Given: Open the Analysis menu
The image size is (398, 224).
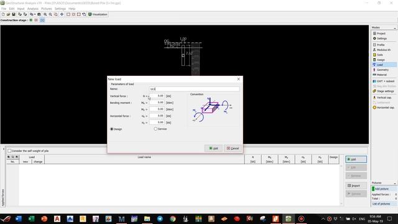Looking at the screenshot, I should [33, 9].
